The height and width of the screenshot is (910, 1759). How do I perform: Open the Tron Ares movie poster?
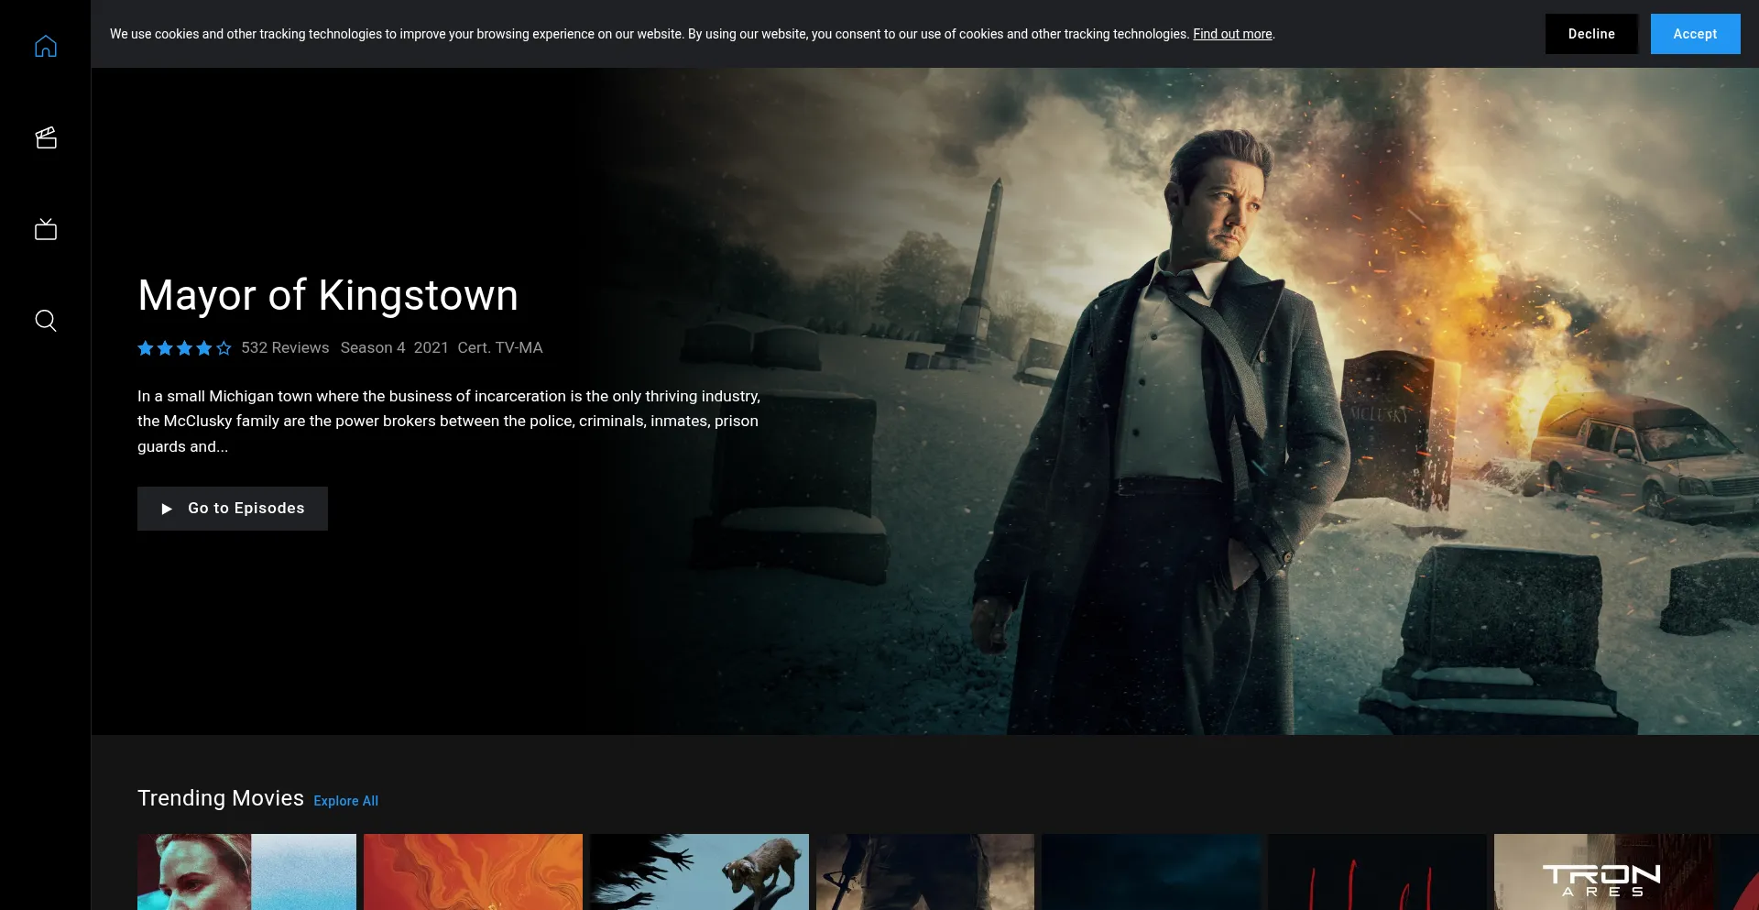click(x=1602, y=872)
